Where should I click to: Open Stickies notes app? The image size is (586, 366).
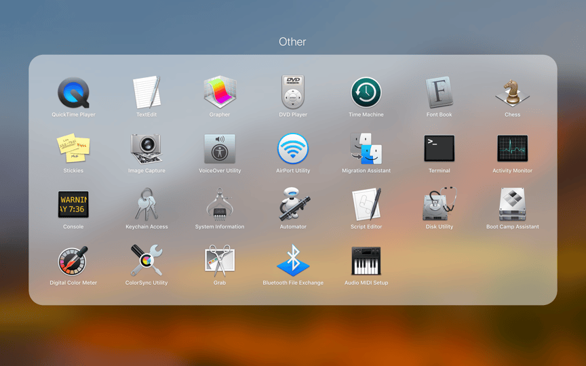tap(73, 148)
